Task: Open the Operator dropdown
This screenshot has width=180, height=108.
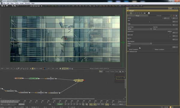Action: point(165,29)
